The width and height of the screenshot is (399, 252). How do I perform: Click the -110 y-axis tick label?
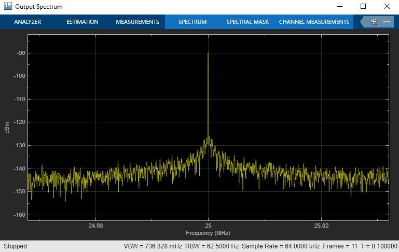[x=20, y=99]
